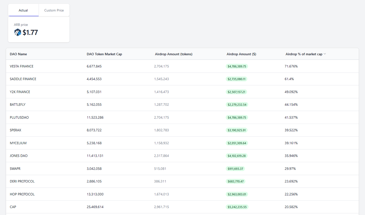365x215 pixels.
Task: Click SADDLE FINANCE market cap 4,454,553
Action: [x=94, y=79]
